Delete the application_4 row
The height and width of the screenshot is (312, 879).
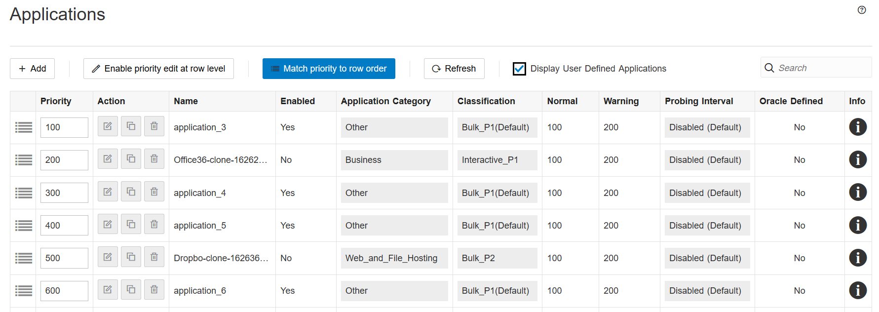[x=154, y=192]
